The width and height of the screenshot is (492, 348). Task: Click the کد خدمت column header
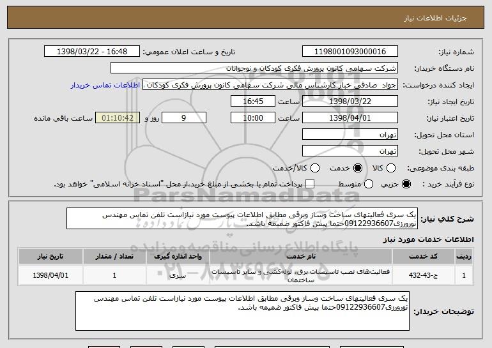423,257
